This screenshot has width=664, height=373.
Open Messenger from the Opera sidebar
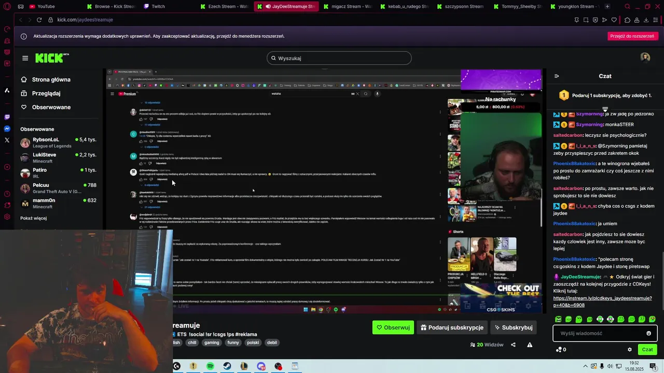tap(7, 128)
